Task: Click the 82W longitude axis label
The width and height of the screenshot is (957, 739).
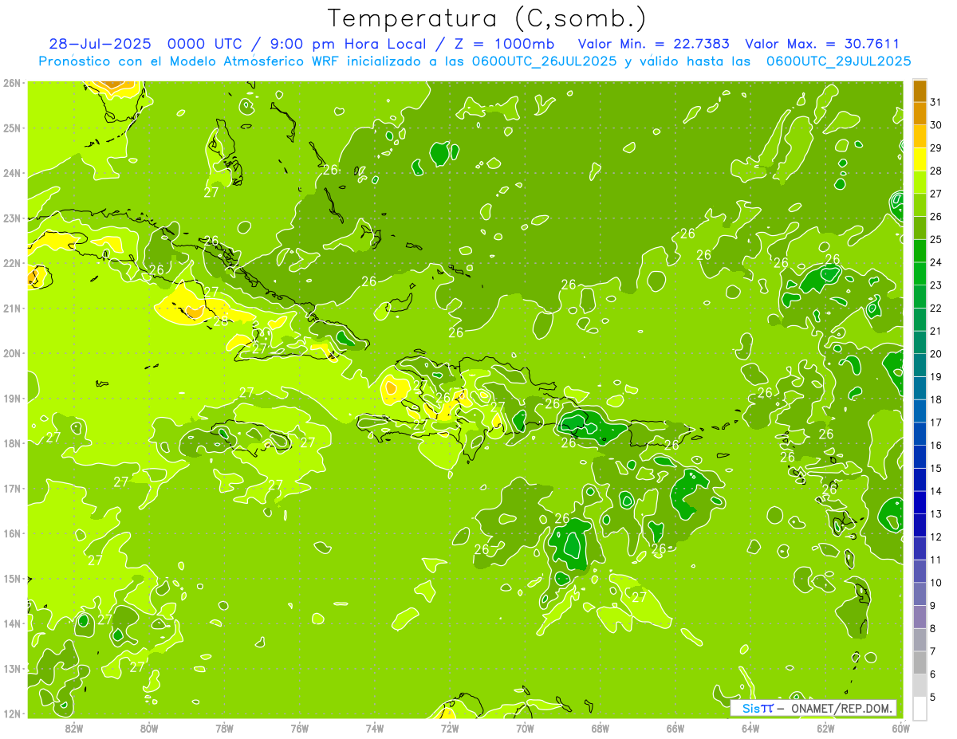Action: 73,728
